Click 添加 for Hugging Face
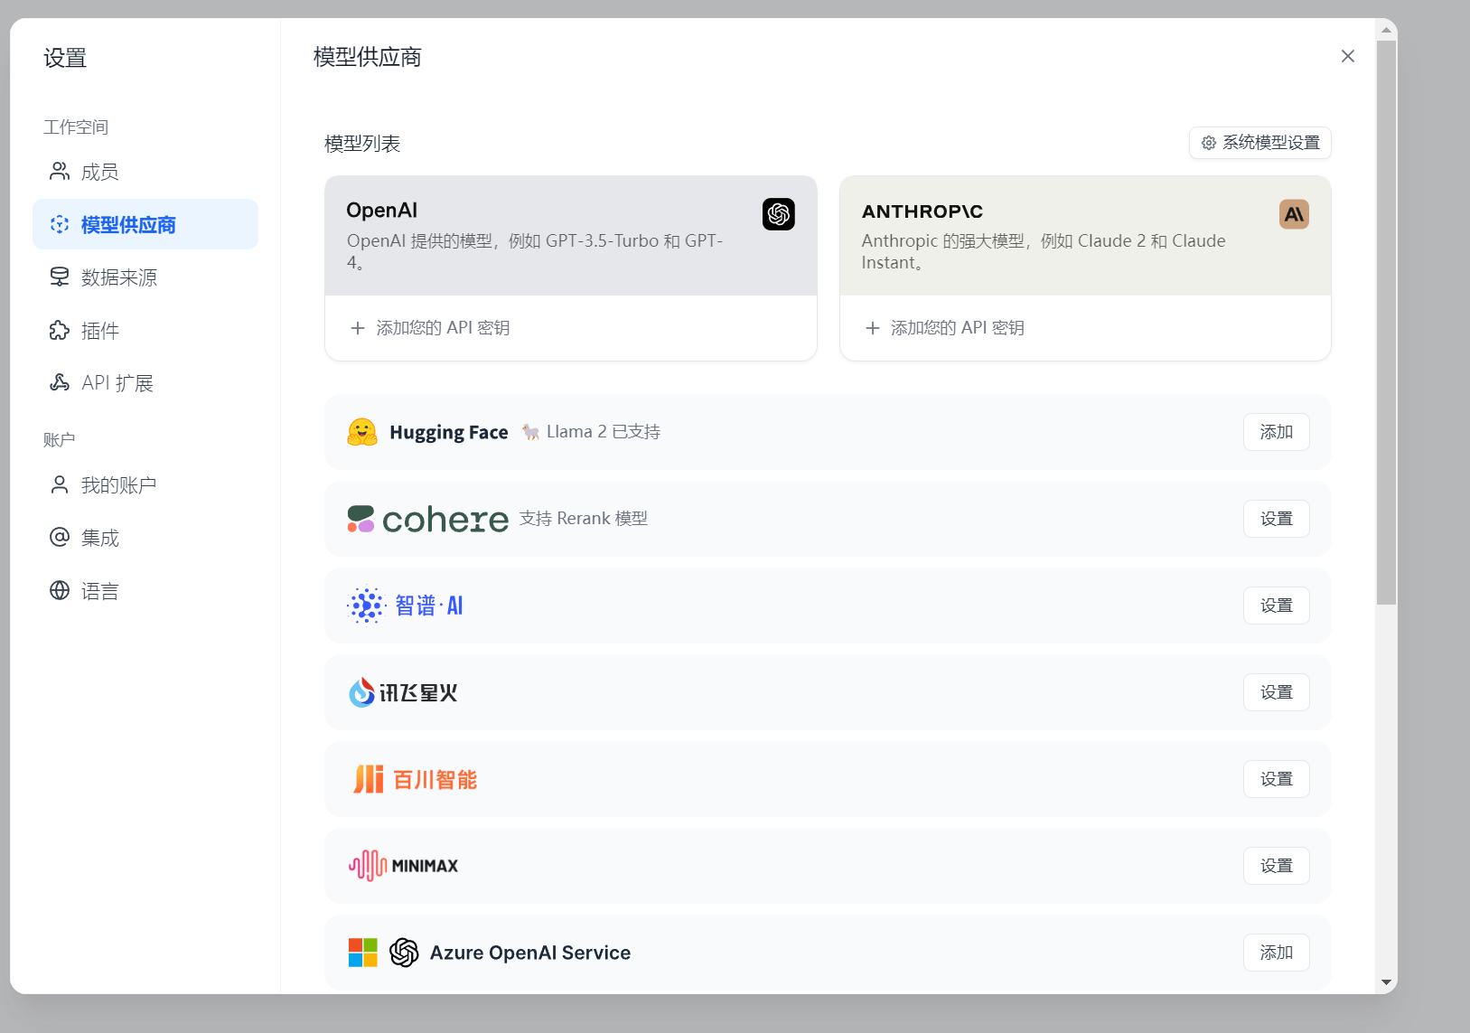The height and width of the screenshot is (1033, 1470). 1277,432
